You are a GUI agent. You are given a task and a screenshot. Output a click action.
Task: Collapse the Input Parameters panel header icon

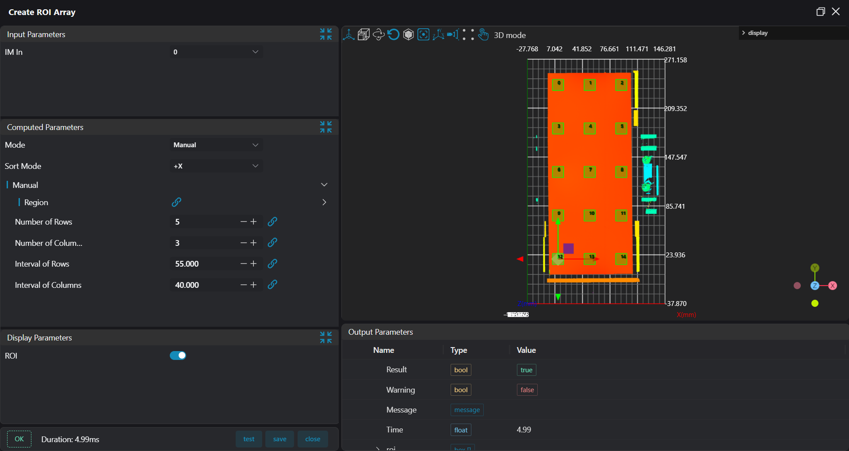(x=326, y=34)
